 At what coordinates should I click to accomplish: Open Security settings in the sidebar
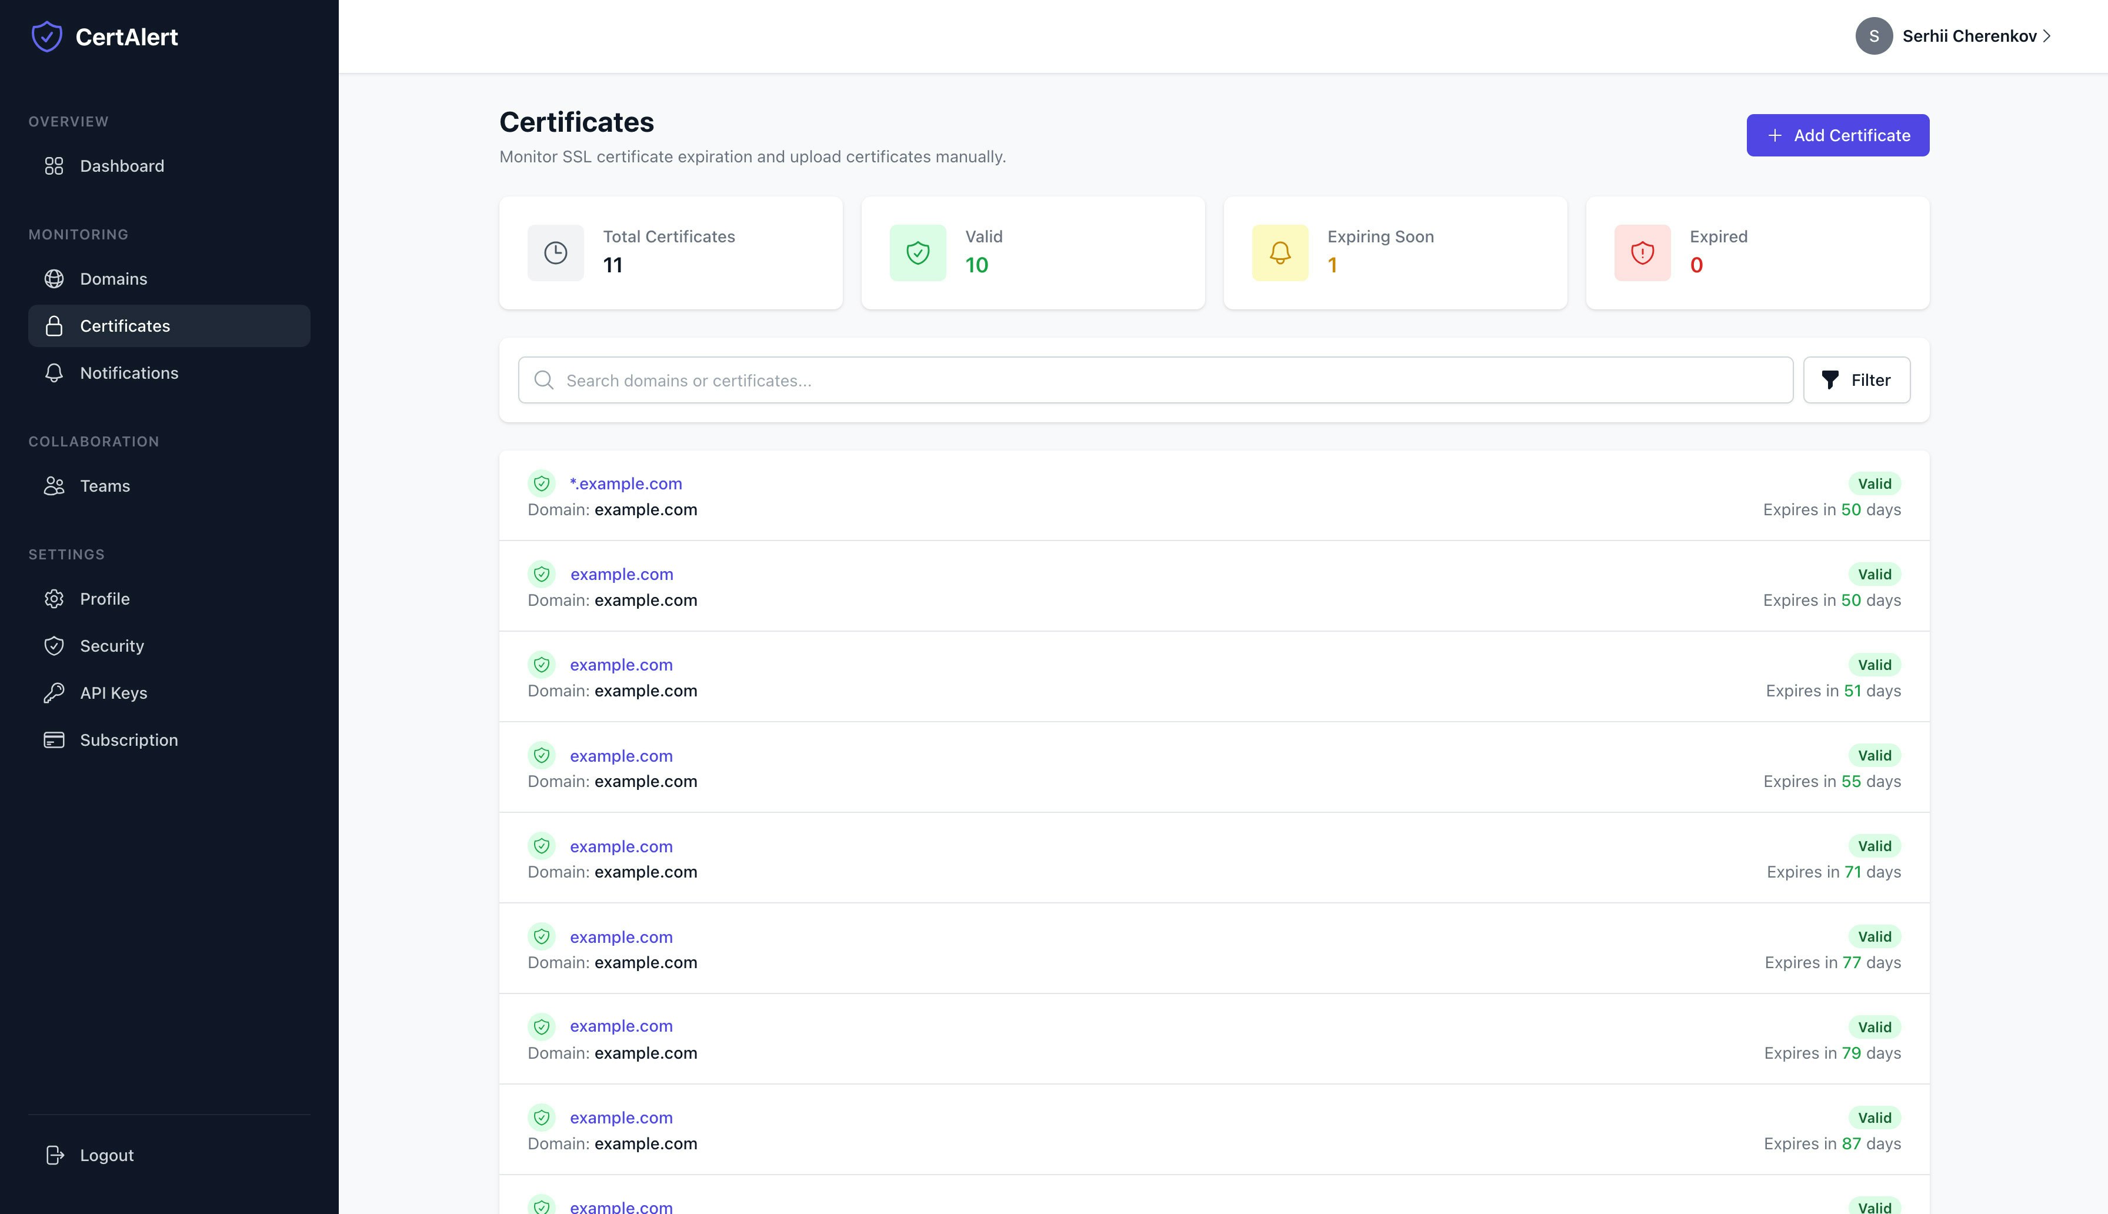pos(169,646)
